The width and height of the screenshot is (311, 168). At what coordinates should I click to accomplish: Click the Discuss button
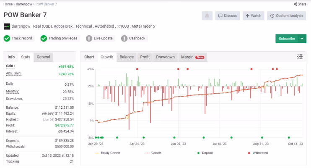point(228,16)
